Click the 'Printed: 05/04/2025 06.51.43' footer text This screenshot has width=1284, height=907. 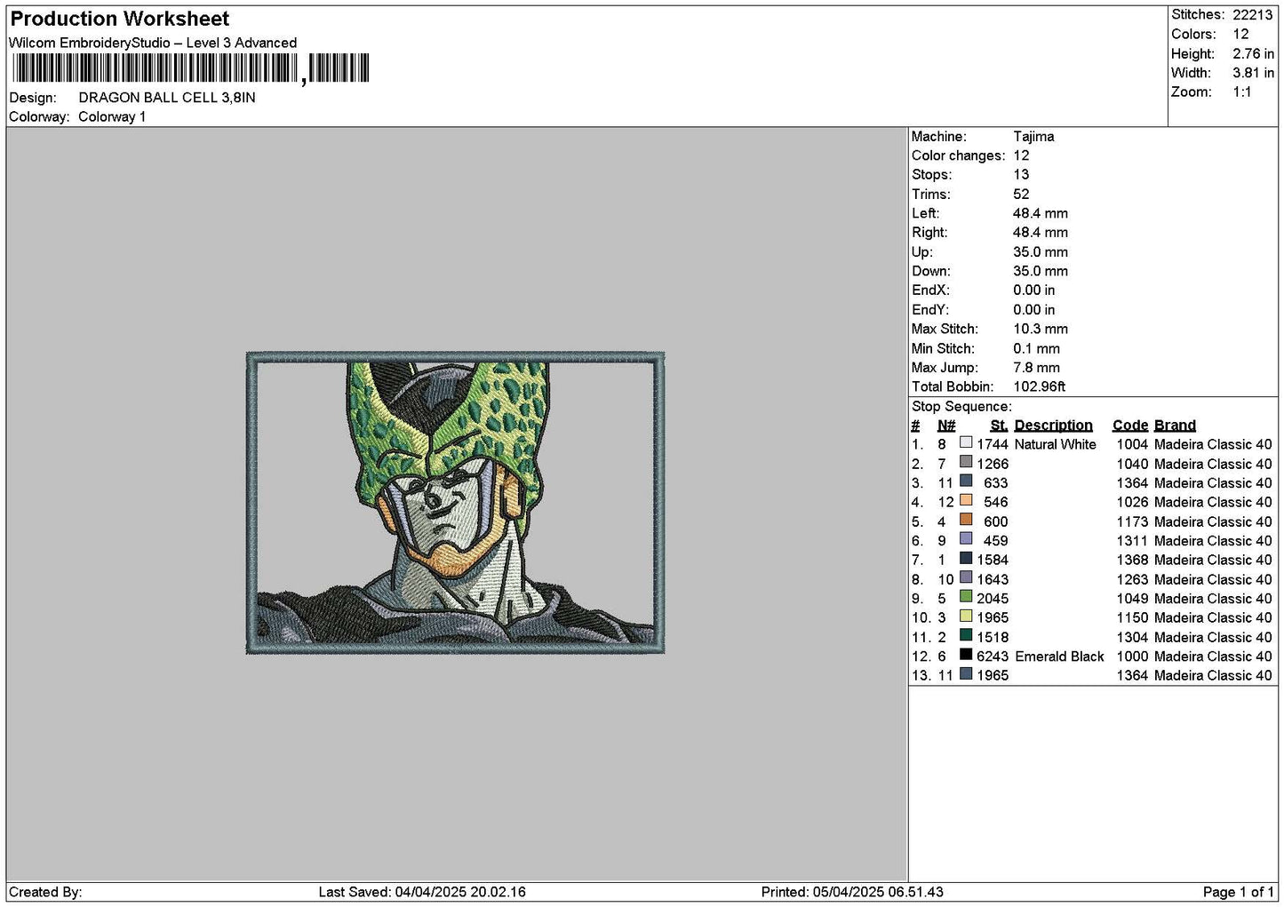[852, 892]
